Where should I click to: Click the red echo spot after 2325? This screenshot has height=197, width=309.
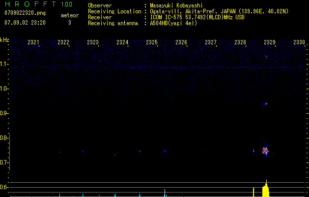pos(165,151)
